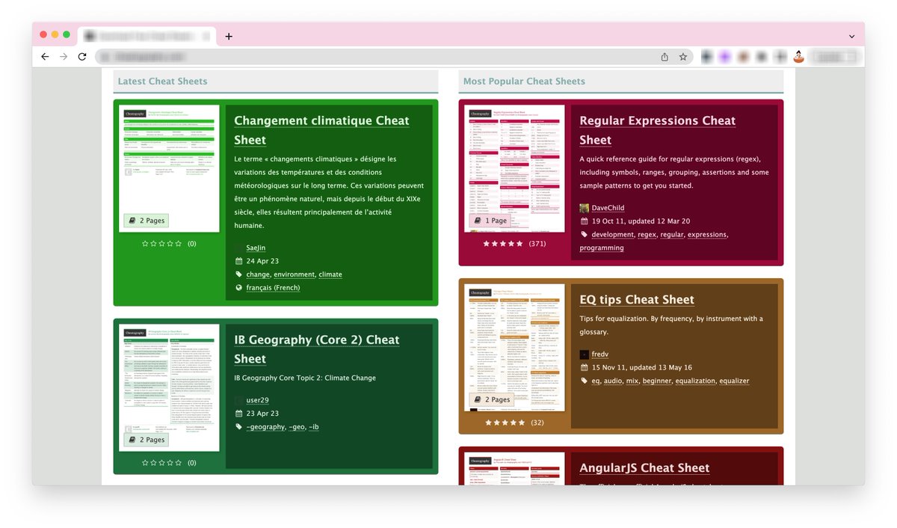Click the 2 Pages badge on IB Geography

click(x=146, y=440)
